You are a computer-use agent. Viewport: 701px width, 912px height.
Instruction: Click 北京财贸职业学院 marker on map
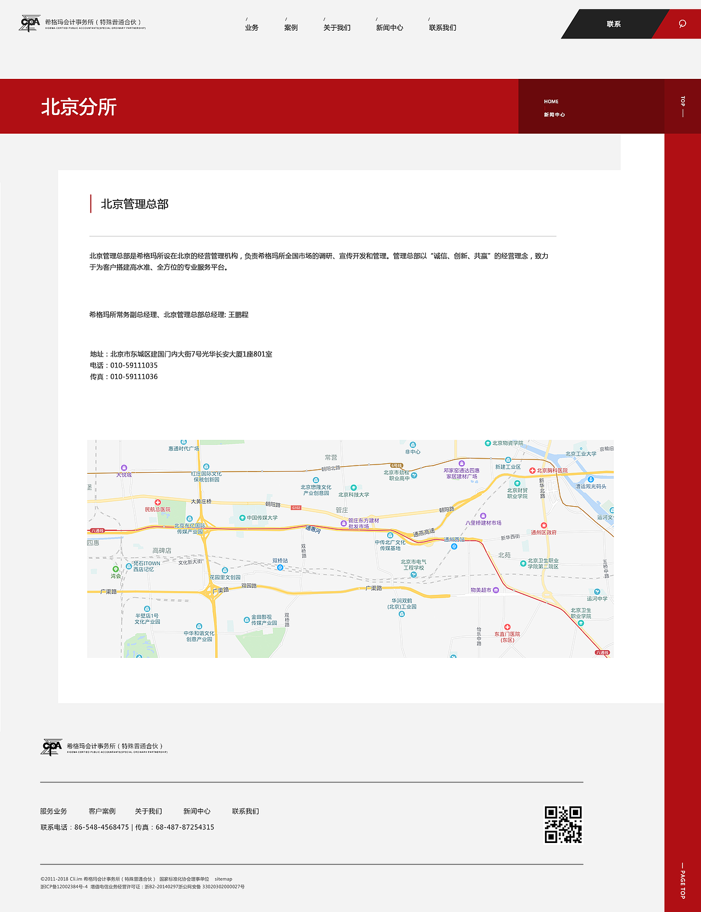click(x=517, y=484)
